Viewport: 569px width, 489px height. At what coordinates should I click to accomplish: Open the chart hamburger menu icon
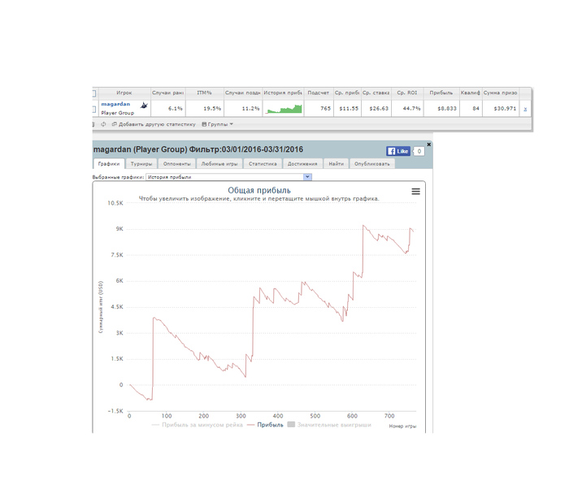[415, 191]
